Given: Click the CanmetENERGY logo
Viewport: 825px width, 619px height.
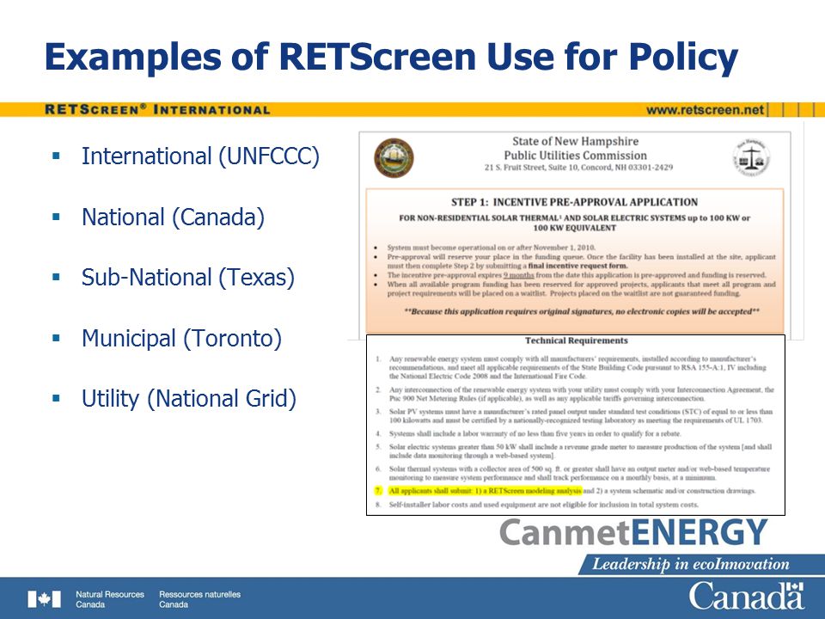Looking at the screenshot, I should click(x=633, y=533).
